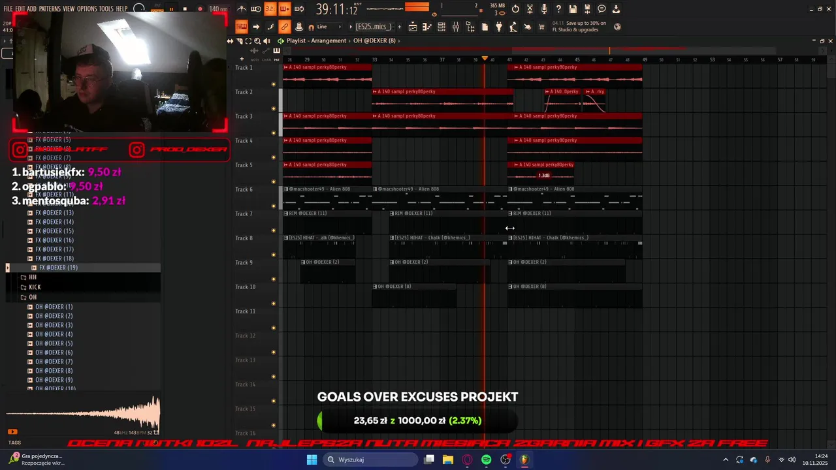Enable wait for input before recording
The height and width of the screenshot is (470, 836).
[255, 9]
